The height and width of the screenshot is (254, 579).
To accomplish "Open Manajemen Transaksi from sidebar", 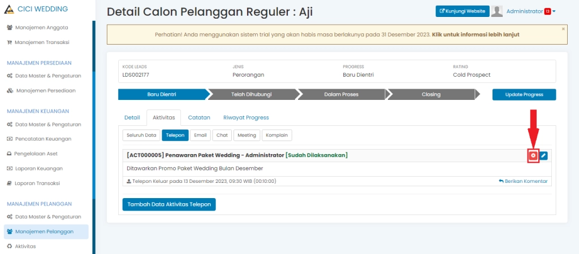I will click(x=41, y=42).
